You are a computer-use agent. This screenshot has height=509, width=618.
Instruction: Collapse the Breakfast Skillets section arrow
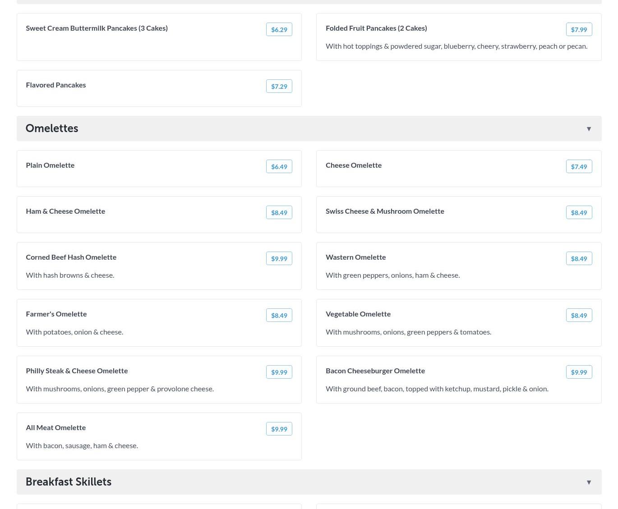(589, 482)
